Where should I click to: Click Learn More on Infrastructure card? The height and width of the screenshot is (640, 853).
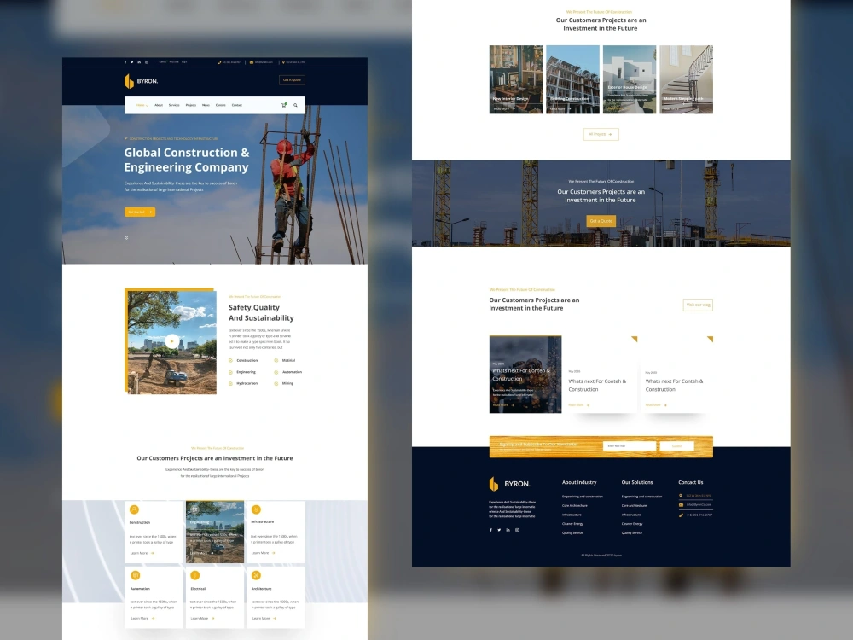tap(263, 553)
